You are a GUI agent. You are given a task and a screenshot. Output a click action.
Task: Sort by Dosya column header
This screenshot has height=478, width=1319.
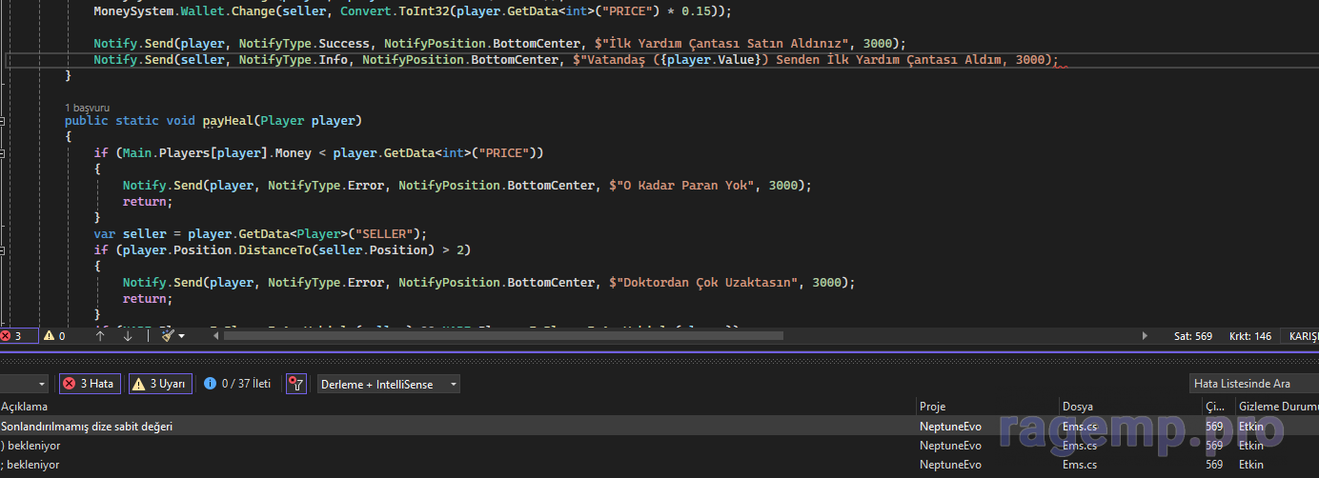click(1077, 407)
